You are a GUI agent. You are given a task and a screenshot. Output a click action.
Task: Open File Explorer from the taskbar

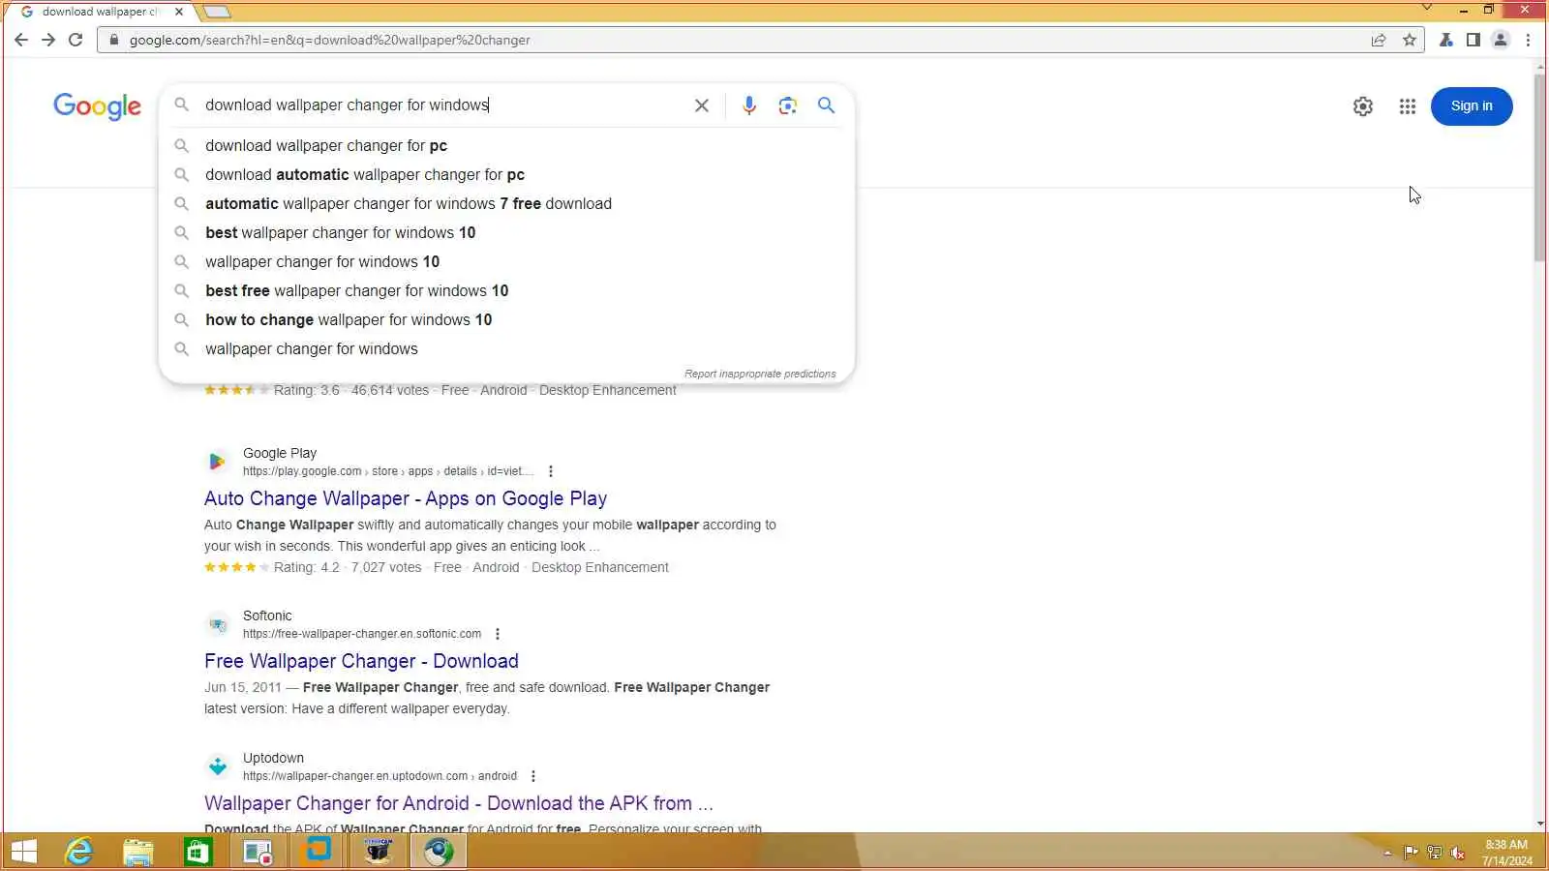[x=138, y=852]
